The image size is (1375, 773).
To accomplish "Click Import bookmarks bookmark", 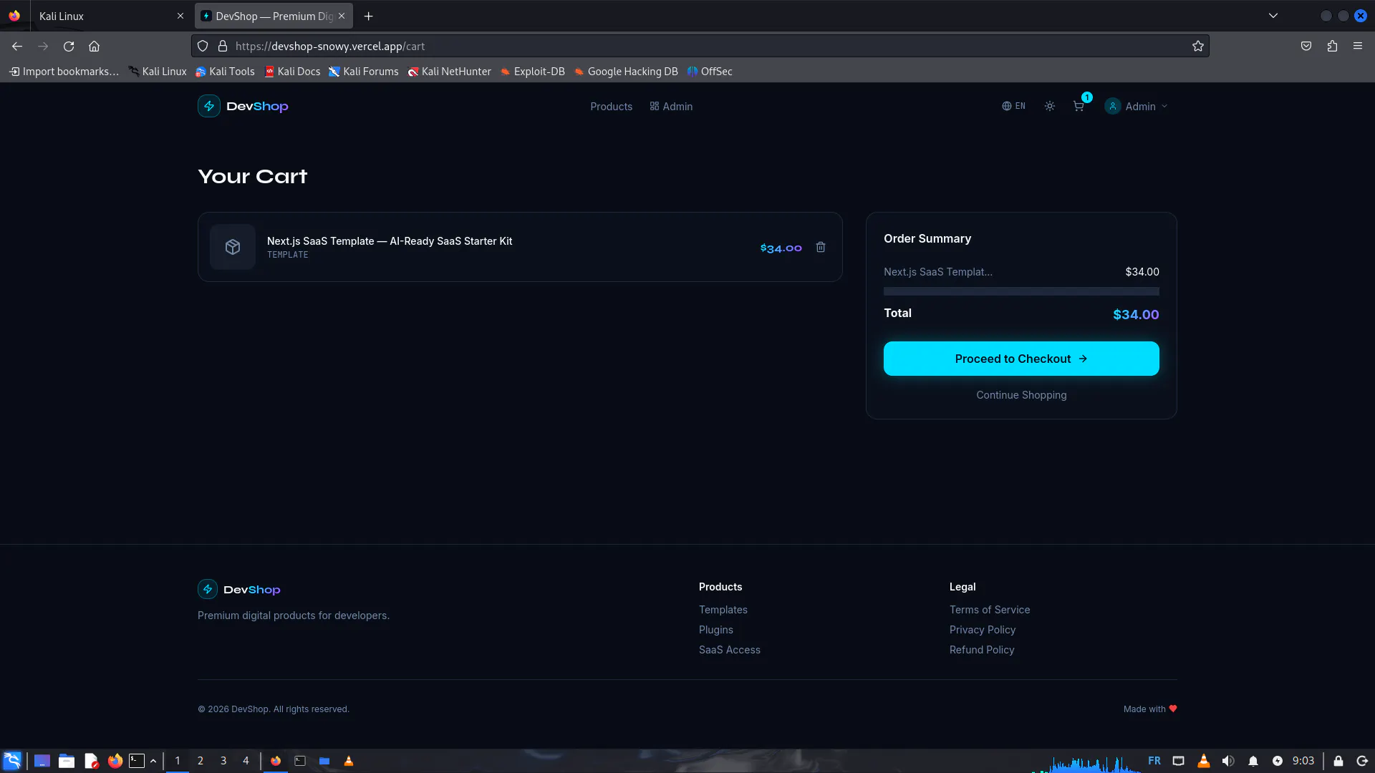I will 64,72.
